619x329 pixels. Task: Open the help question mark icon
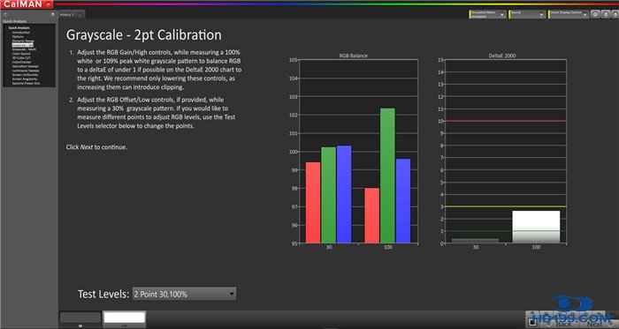(x=606, y=14)
